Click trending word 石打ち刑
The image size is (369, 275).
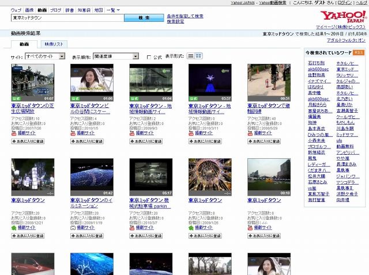click(x=316, y=63)
